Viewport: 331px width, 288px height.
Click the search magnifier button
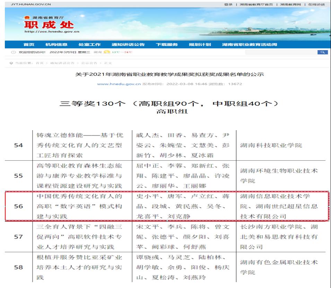tap(322, 52)
